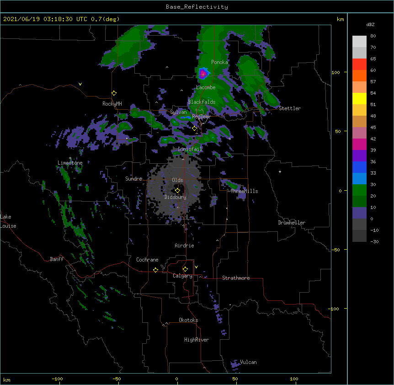Click the radar site diamond between Olds and Didsbury
Screen dimensions: 394x385
[177, 190]
